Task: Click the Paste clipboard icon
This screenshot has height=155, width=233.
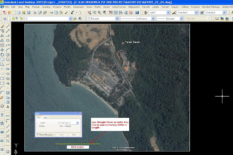Action: click(x=61, y=13)
